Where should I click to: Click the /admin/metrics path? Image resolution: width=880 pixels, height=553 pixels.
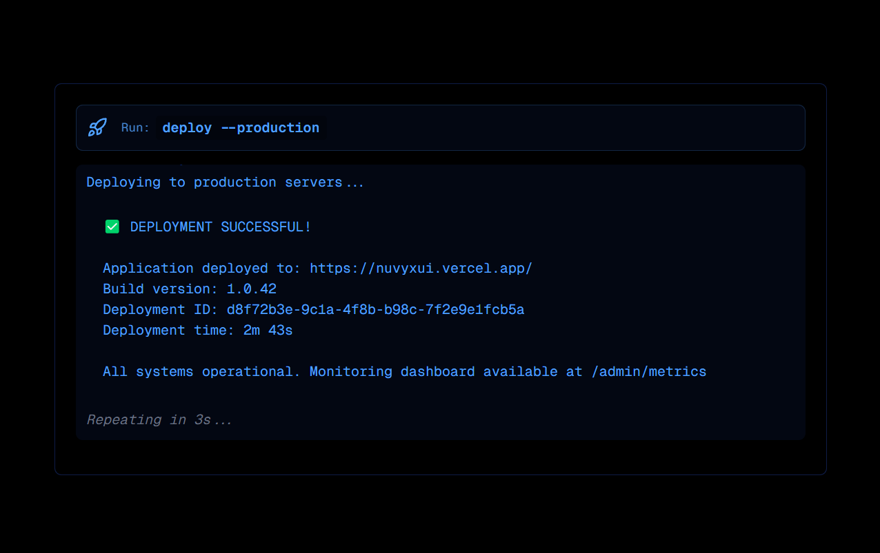coord(648,372)
